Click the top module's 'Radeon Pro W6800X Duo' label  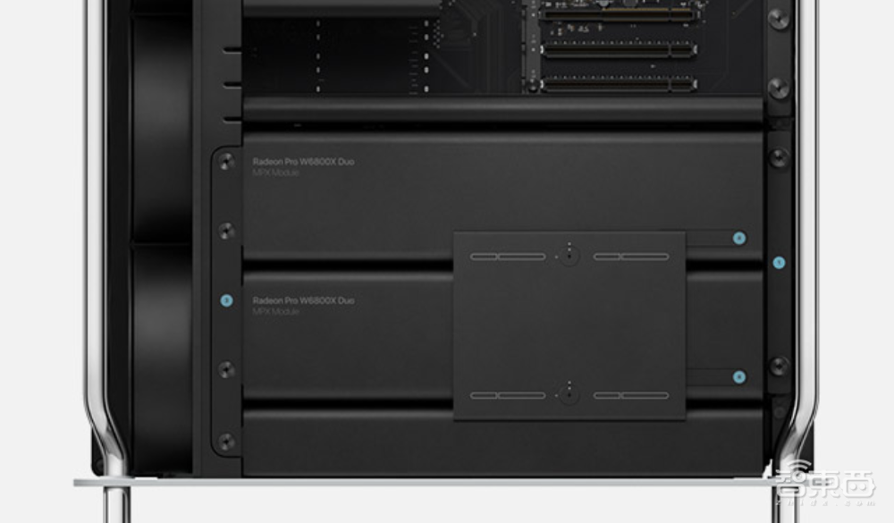[303, 162]
